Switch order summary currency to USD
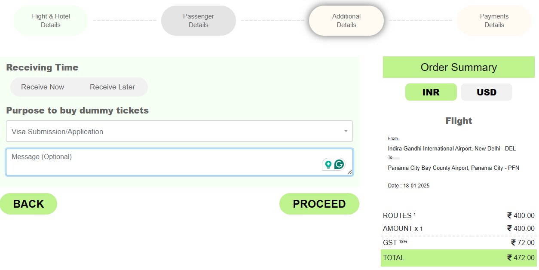The image size is (539, 270). coord(486,92)
